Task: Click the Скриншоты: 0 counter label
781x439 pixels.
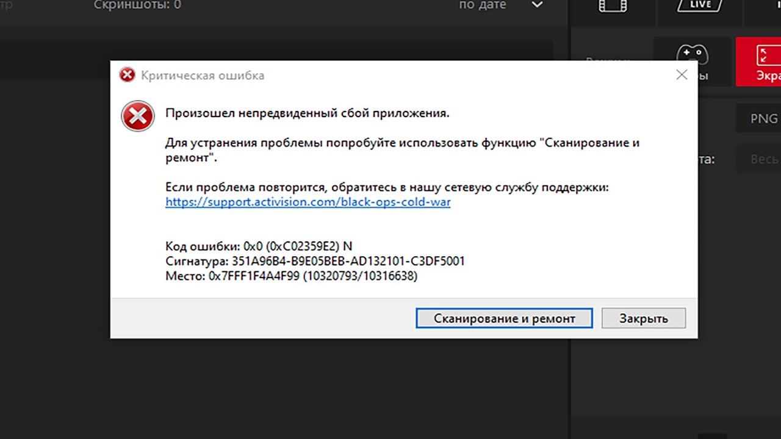Action: click(137, 5)
